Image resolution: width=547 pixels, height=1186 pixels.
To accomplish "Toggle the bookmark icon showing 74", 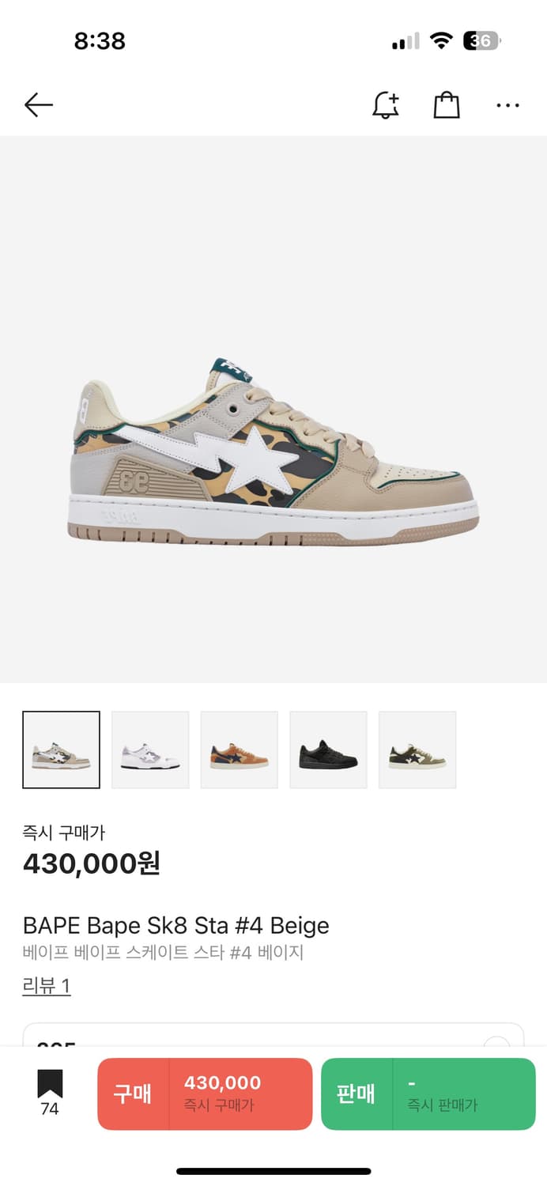I will click(x=50, y=1093).
